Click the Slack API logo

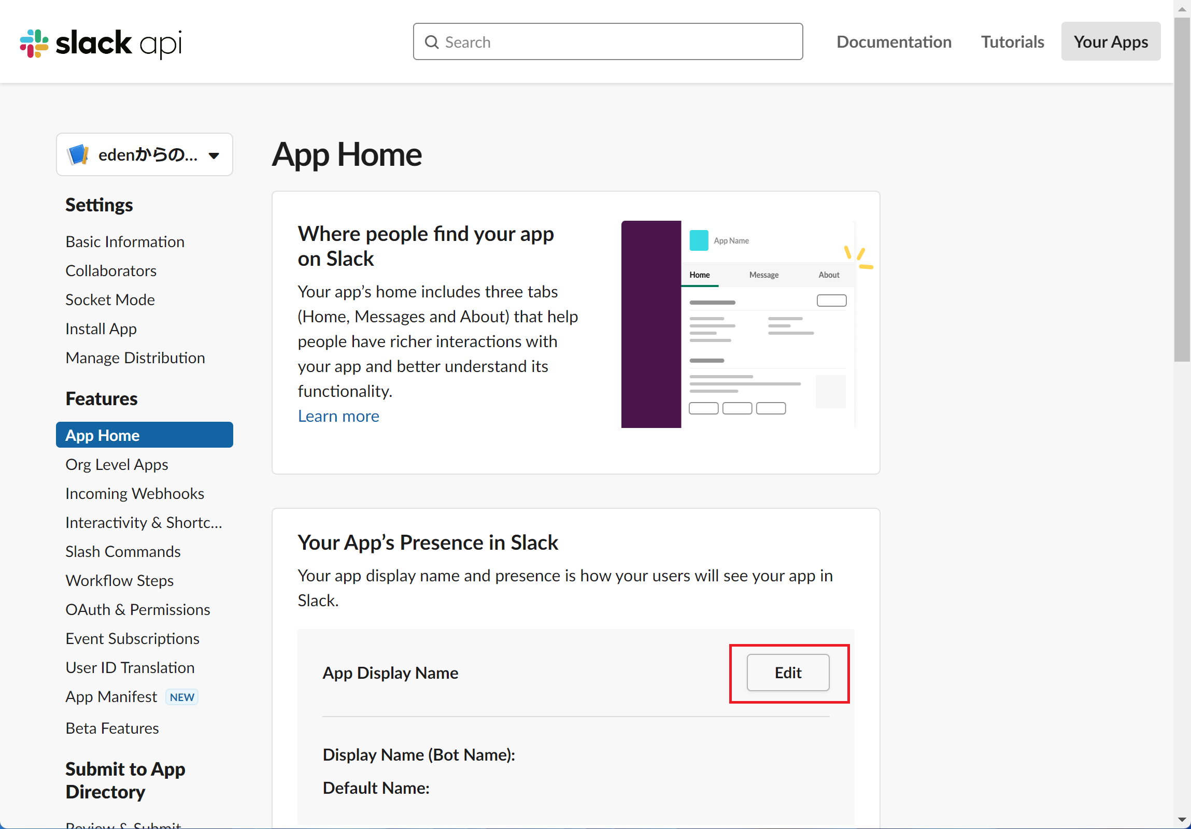101,43
